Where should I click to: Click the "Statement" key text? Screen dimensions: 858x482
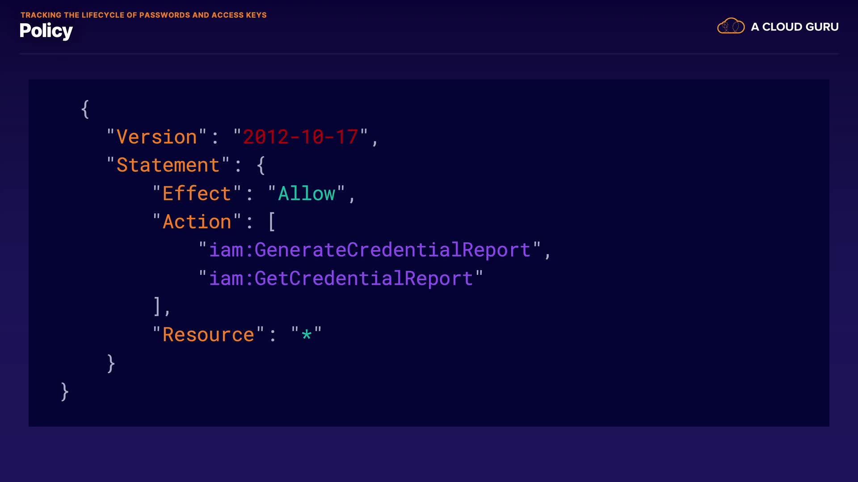168,165
